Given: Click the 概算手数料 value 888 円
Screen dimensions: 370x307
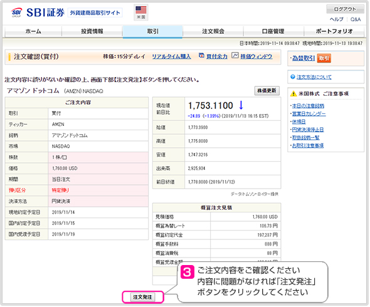Looking at the screenshot, I should pos(271,244).
